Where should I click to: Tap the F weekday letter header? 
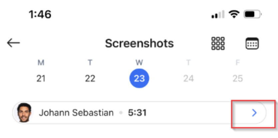[238, 63]
